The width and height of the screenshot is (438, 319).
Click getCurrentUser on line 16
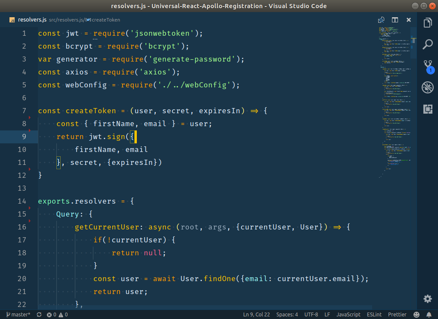tap(107, 227)
